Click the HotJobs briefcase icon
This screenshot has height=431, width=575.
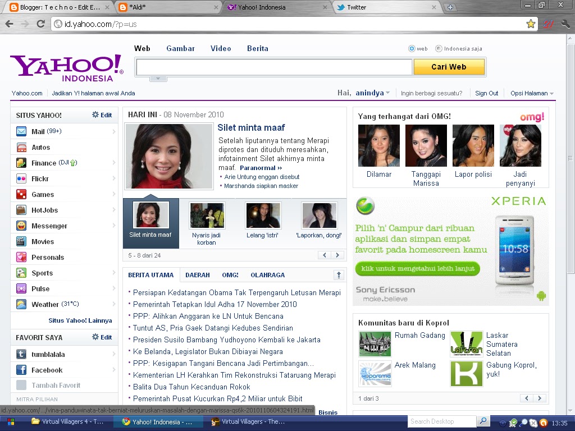(x=21, y=210)
